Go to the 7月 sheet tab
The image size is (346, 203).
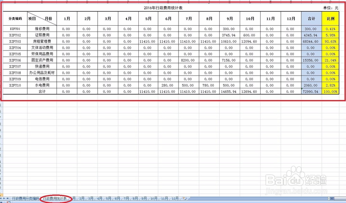pos(126,198)
